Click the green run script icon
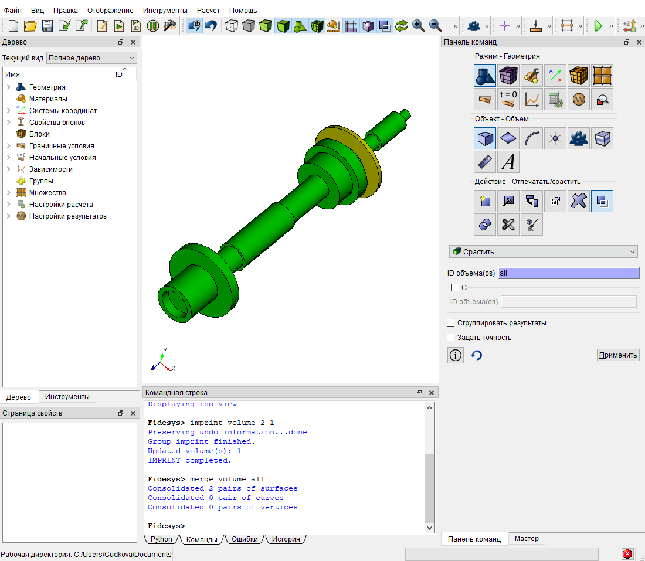The height and width of the screenshot is (561, 645). click(x=119, y=26)
